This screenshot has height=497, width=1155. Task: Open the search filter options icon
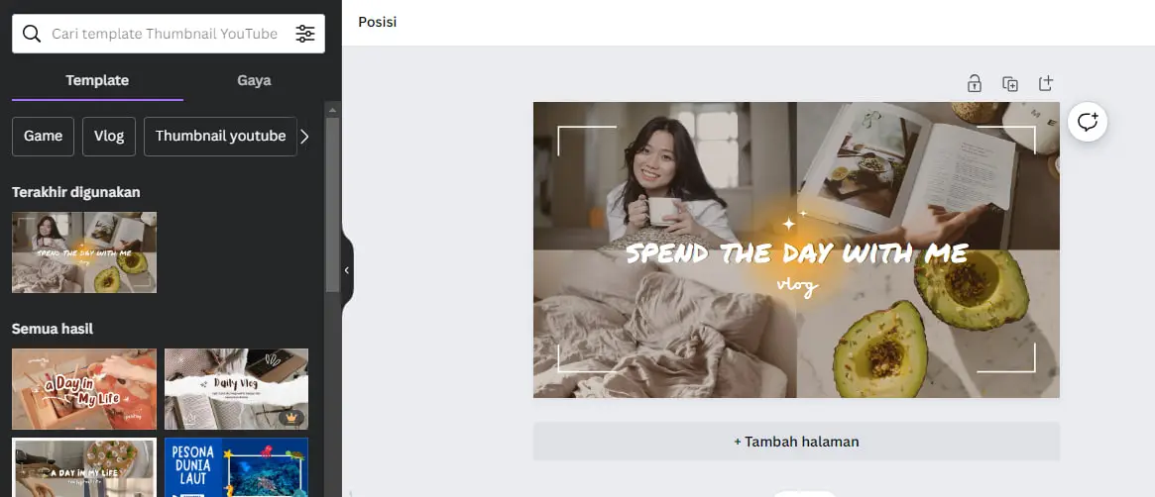[x=305, y=34]
